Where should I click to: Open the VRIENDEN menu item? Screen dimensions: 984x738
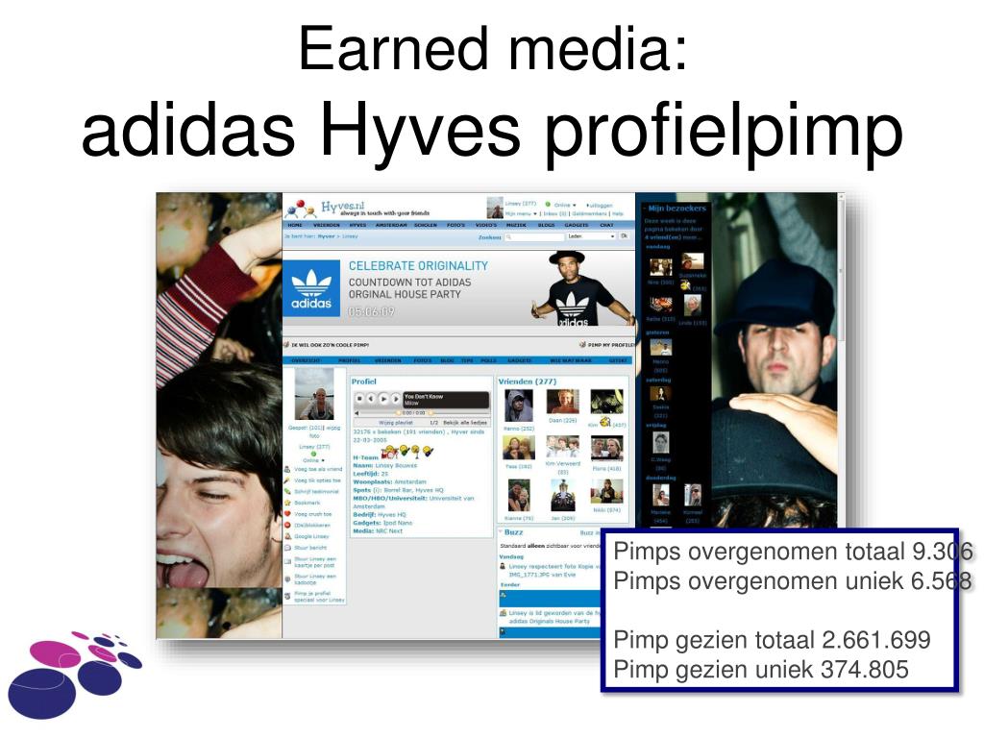[x=327, y=225]
